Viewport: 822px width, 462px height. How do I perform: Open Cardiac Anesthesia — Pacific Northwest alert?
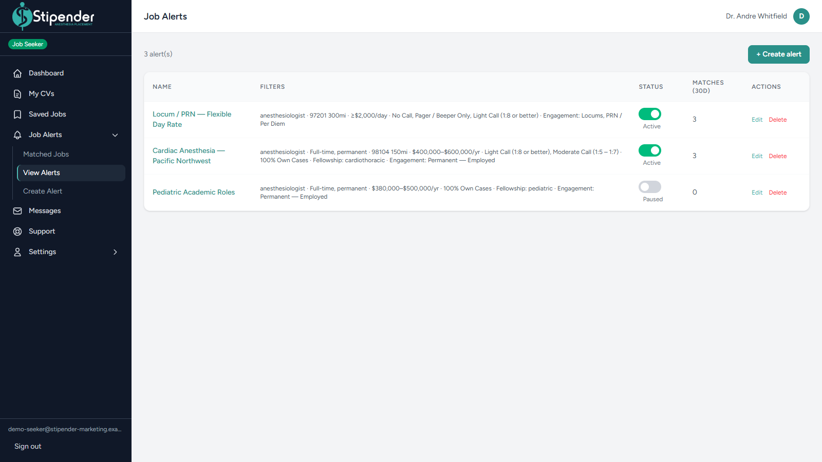(x=189, y=156)
